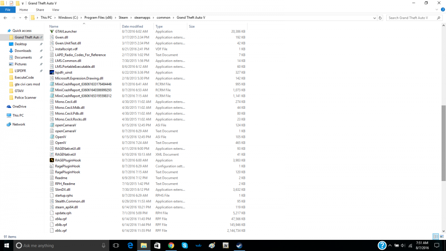Viewport: 446px width, 251px height.
Task: Click the volume speaker tray icon
Action: point(403,245)
